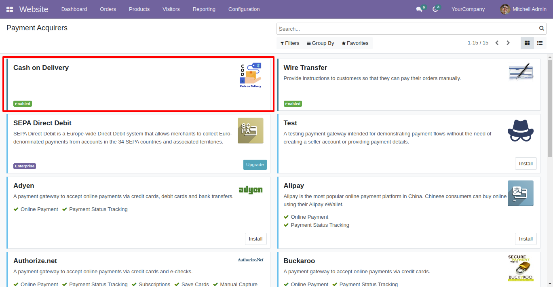The image size is (553, 287).
Task: Click the SEPA Direct Debit logo
Action: point(251,131)
